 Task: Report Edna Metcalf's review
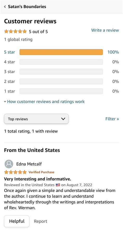40,221
